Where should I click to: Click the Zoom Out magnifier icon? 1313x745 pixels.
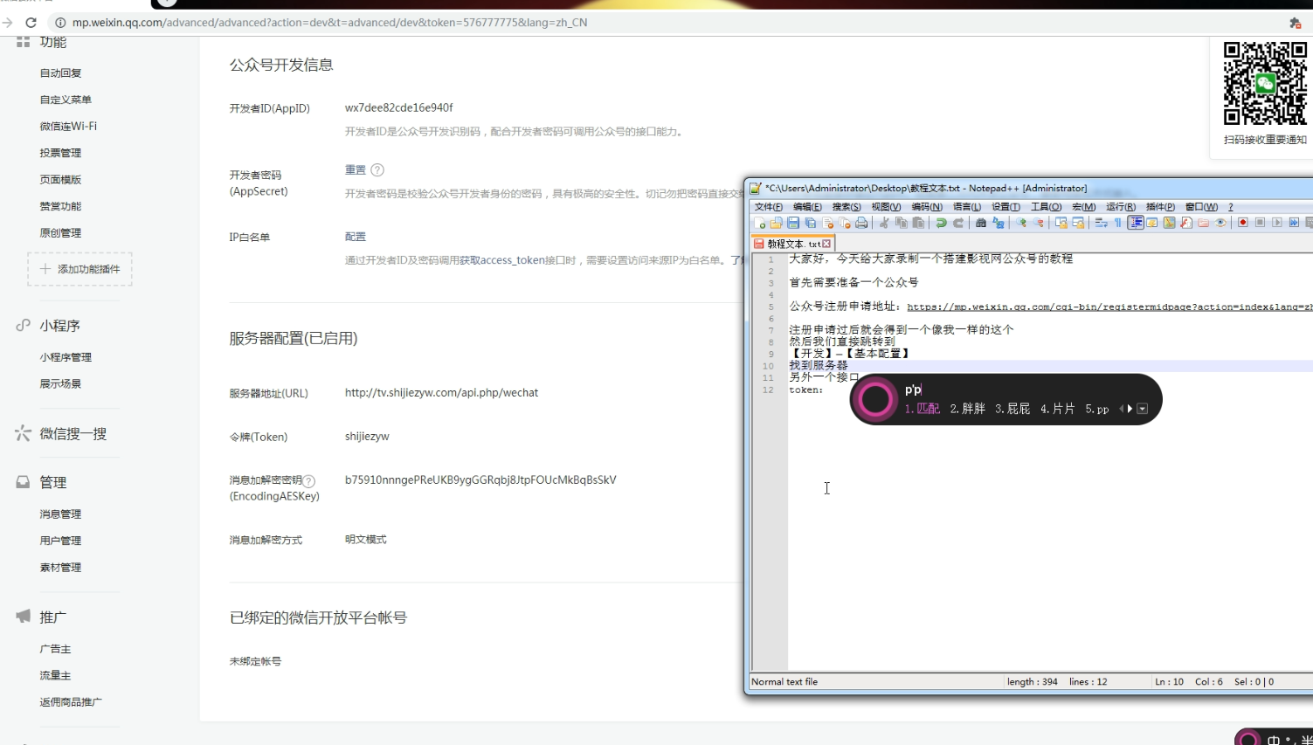(x=1038, y=223)
